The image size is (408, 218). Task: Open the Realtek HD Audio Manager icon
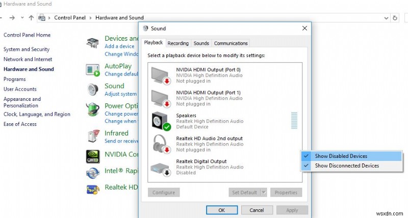93,189
